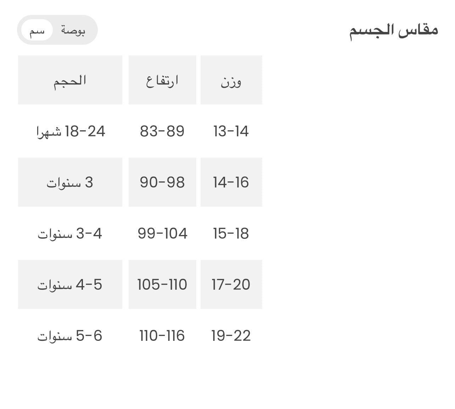
Task: Choose the 5-6 سنوات size cell
Action: pos(70,336)
